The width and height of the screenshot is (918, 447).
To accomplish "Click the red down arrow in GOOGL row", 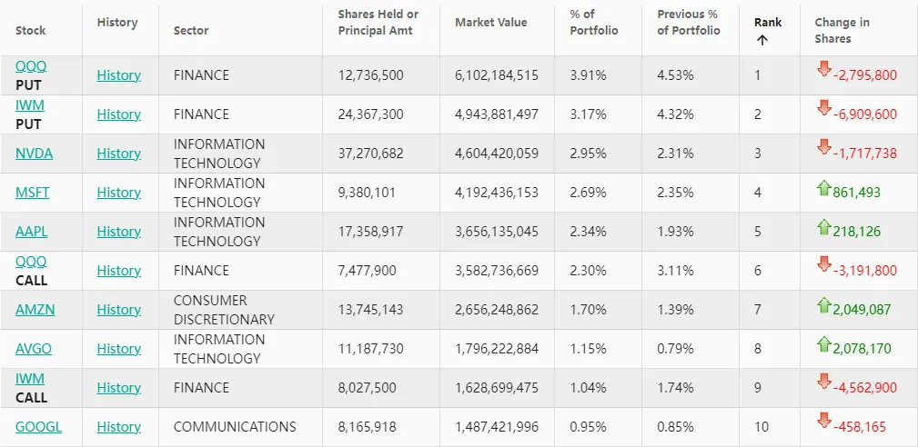I will (824, 421).
